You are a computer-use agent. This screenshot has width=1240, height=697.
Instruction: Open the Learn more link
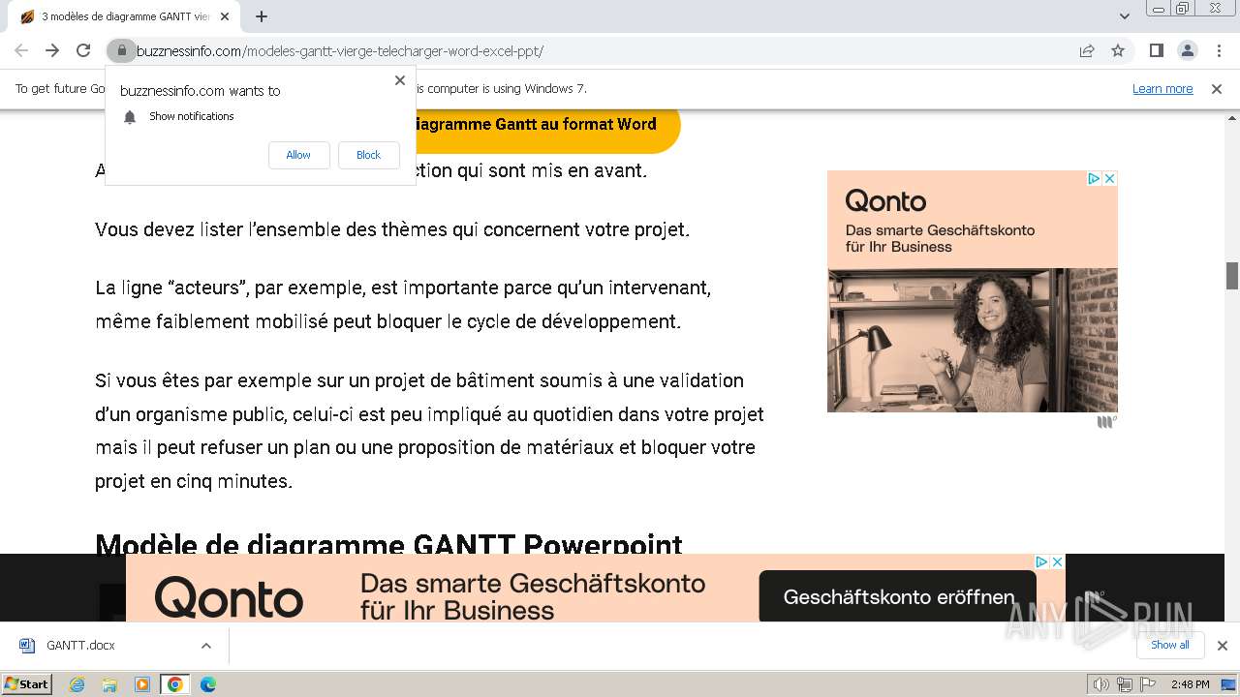click(1162, 88)
